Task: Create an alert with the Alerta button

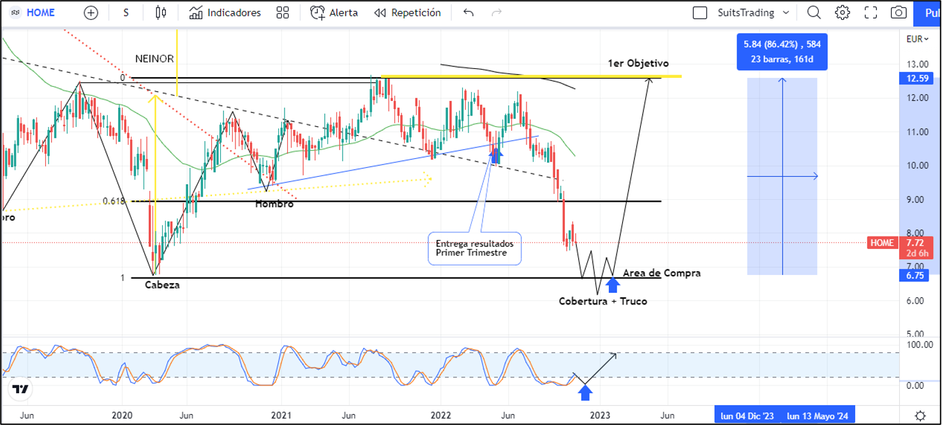Action: pos(334,13)
